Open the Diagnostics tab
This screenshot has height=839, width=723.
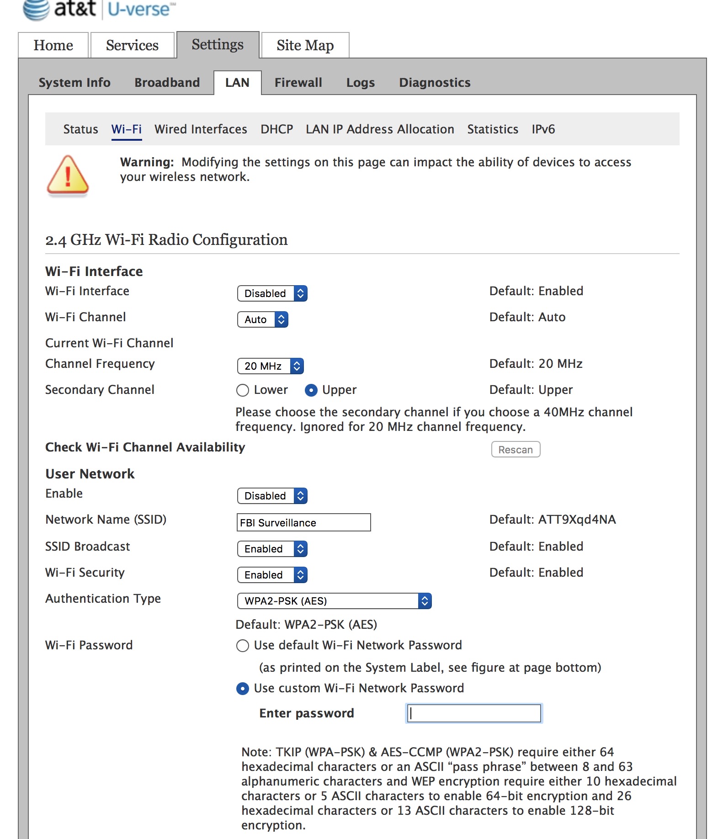click(x=434, y=83)
